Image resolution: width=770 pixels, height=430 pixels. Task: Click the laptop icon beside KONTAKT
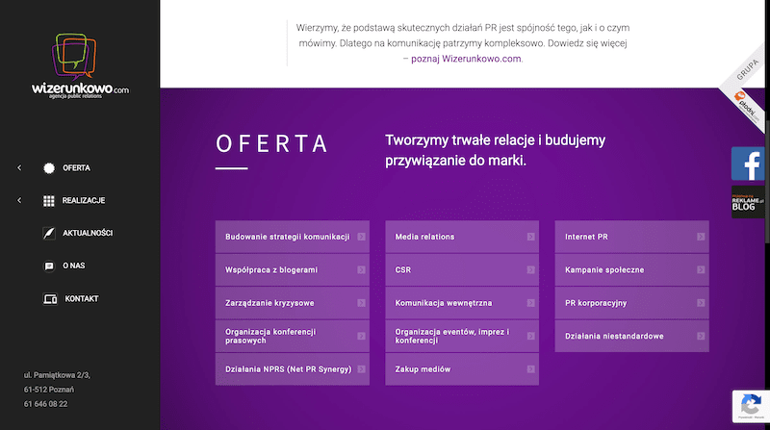[x=50, y=299]
